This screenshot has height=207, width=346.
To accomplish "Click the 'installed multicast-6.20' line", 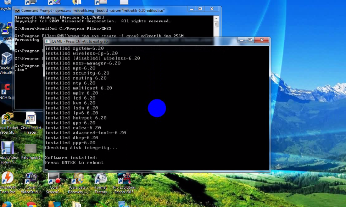I will tap(79, 88).
